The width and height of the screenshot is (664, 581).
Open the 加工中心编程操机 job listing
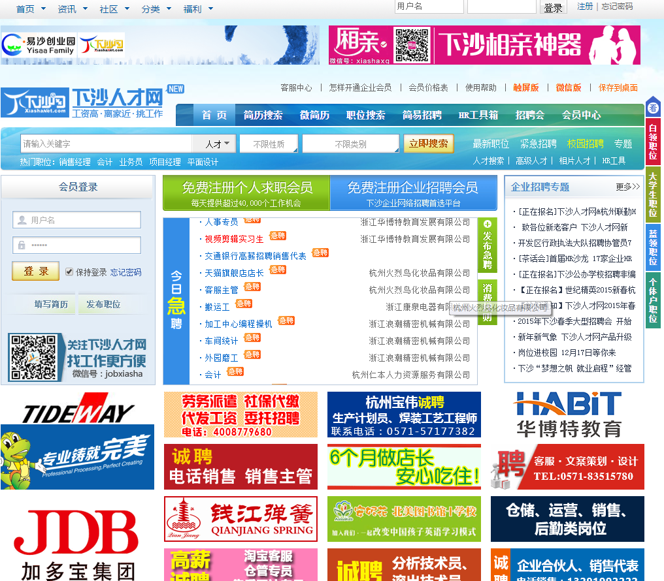238,324
